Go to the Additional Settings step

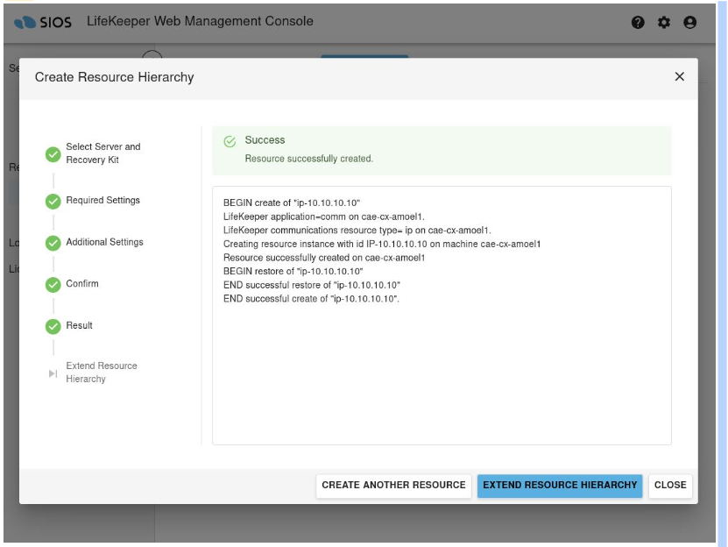[104, 242]
